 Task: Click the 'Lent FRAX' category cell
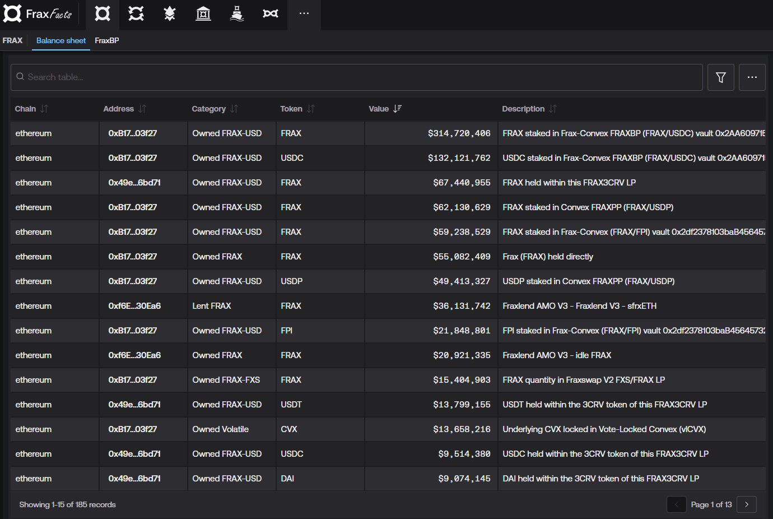[232, 306]
